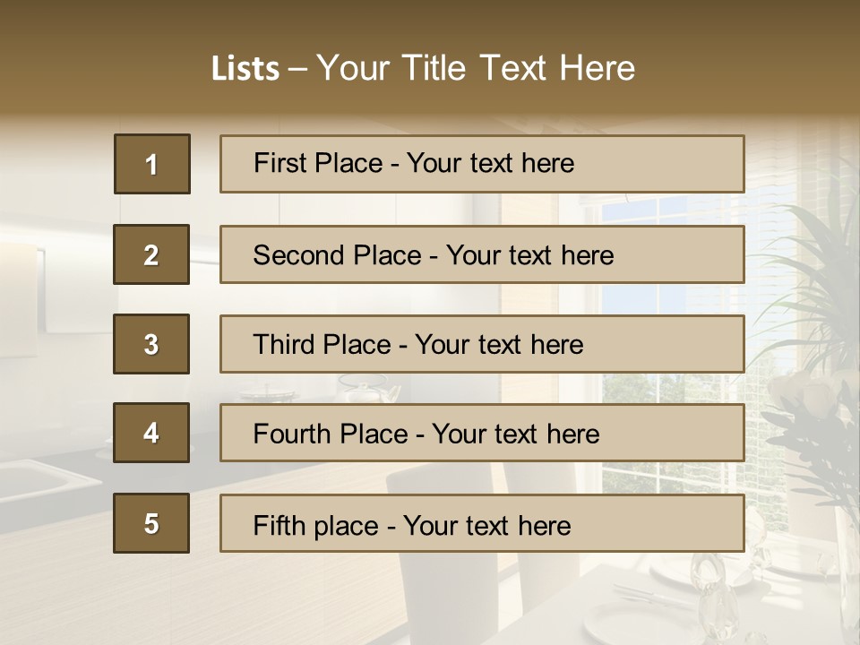Click 'Your text here' in second bar
This screenshot has width=860, height=645.
pos(529,255)
